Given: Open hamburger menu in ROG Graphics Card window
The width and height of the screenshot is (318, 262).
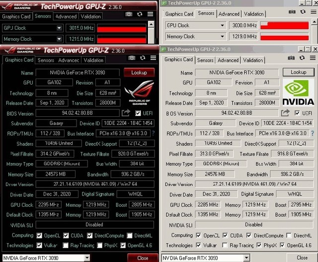Looking at the screenshot, I should click(x=153, y=58).
